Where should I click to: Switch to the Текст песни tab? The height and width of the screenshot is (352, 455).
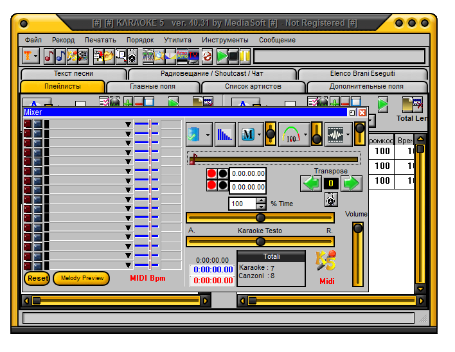pos(73,74)
